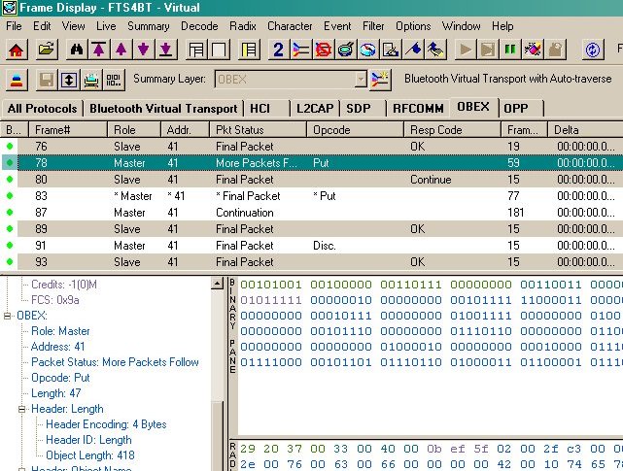Click the blue flag bookmark icon

pos(413,50)
